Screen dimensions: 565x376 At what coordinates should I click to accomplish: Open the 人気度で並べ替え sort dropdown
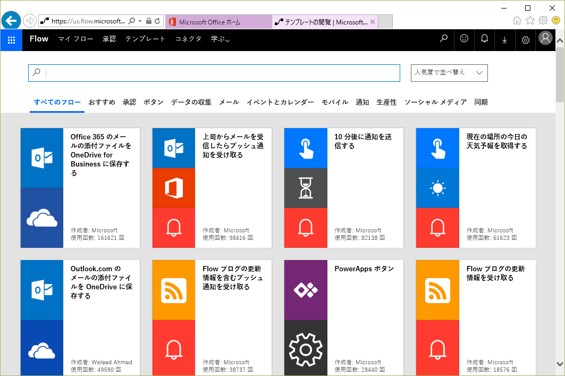tap(449, 73)
